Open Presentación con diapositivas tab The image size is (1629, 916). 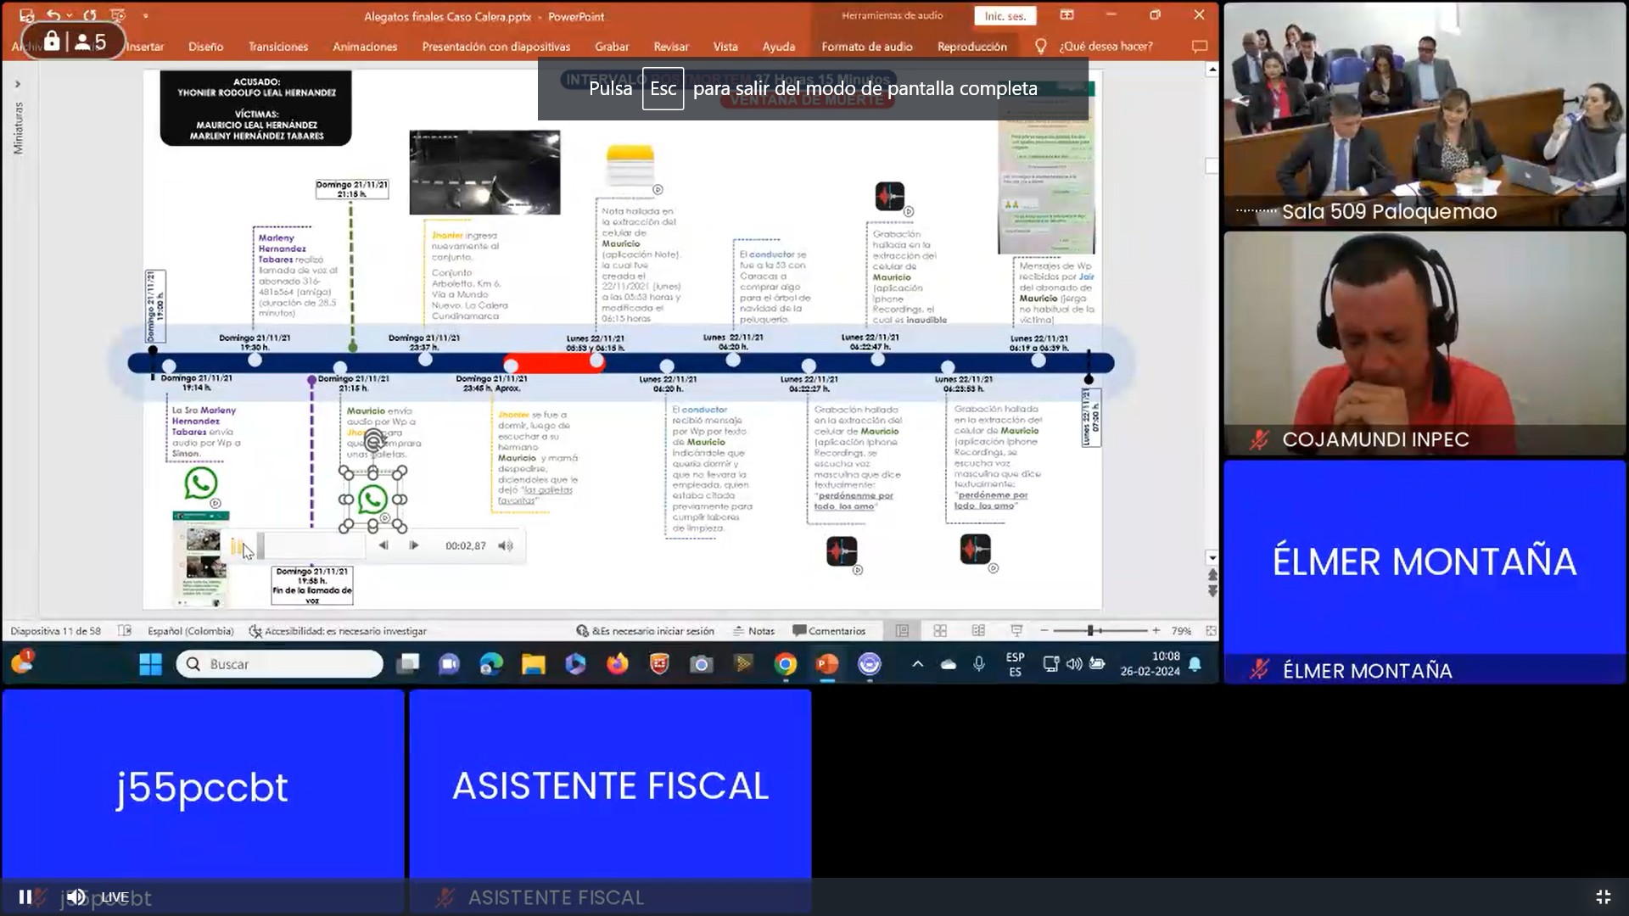pos(496,47)
